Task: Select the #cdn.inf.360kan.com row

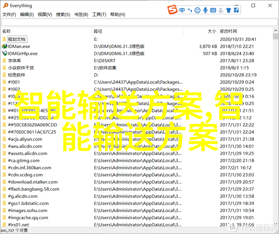Action: pyautogui.click(x=137, y=168)
